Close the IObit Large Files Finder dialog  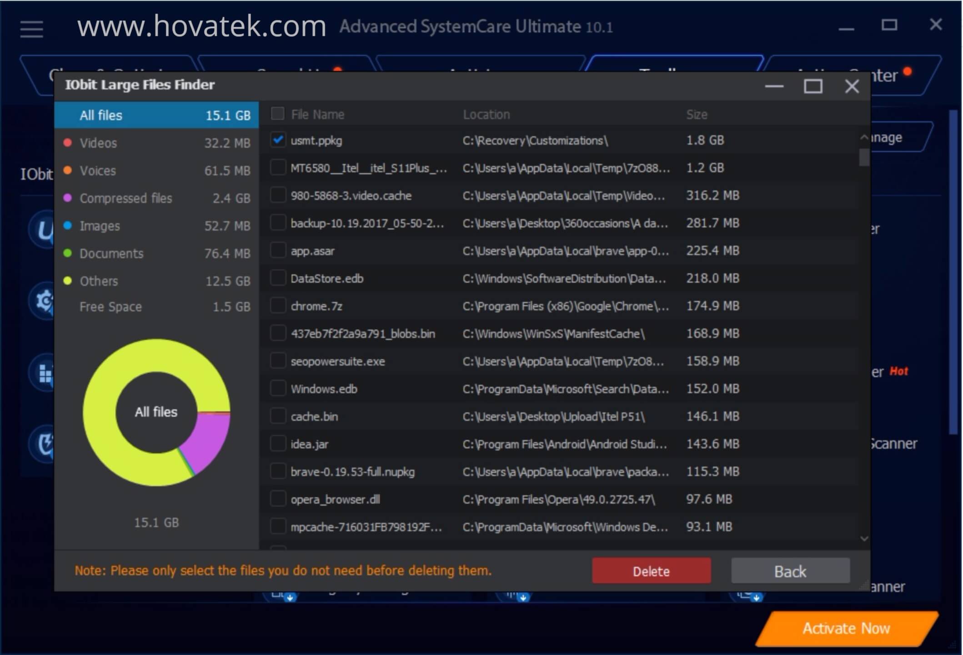(x=852, y=86)
